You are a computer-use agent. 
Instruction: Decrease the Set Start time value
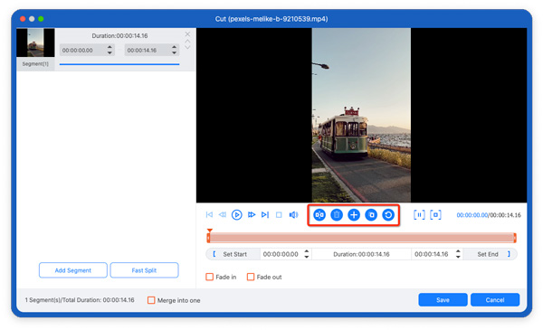pos(307,257)
